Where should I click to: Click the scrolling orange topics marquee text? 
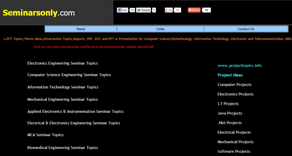(147, 39)
